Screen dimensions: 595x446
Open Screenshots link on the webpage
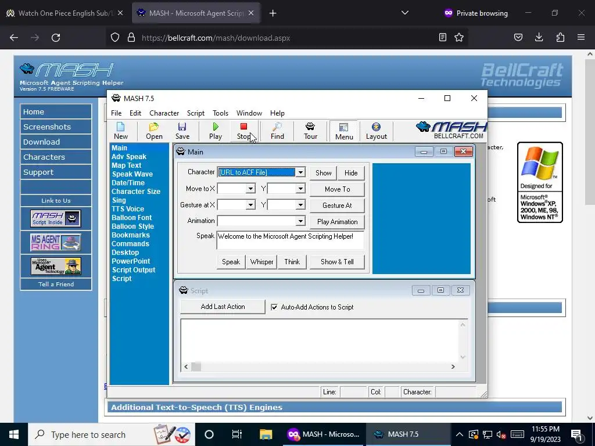point(56,127)
